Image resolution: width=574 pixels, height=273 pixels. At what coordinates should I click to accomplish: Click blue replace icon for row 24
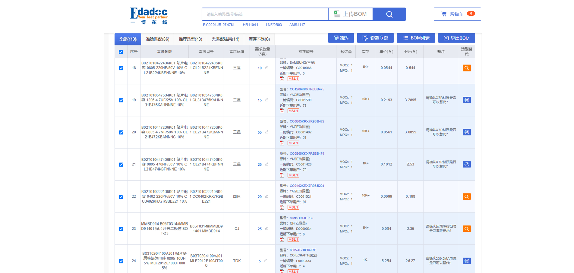pyautogui.click(x=466, y=261)
